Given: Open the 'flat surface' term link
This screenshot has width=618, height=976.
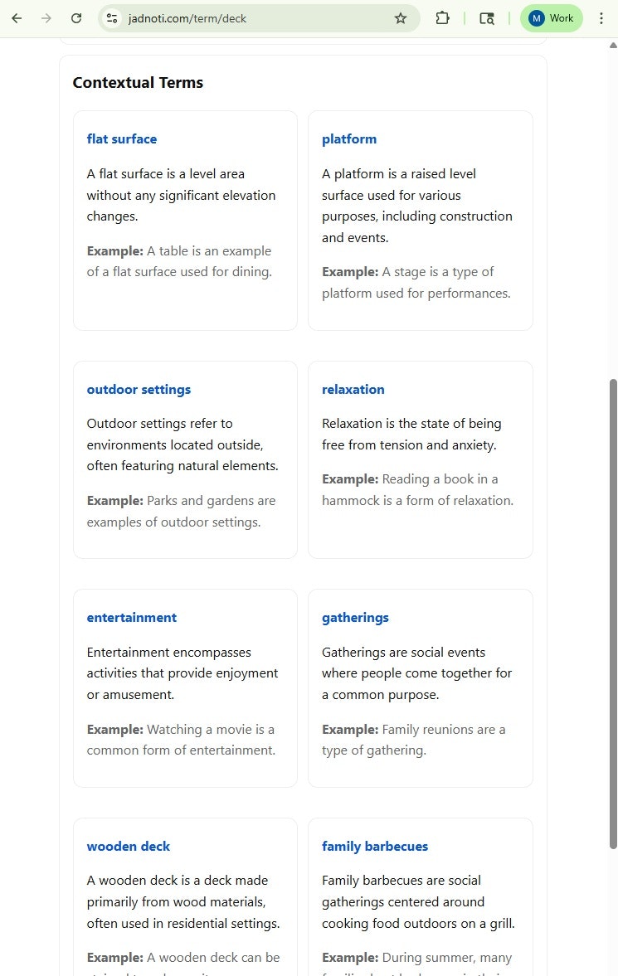Looking at the screenshot, I should (x=121, y=138).
